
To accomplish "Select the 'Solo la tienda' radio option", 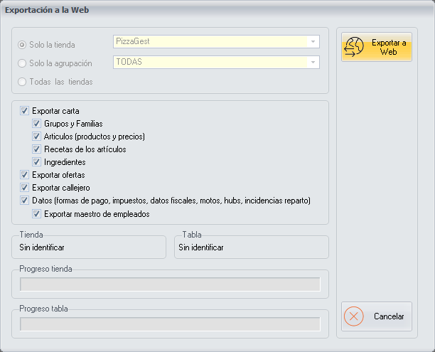I will tap(23, 45).
